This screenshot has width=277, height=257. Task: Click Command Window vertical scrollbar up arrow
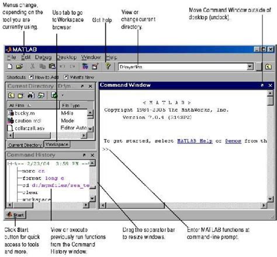271,93
